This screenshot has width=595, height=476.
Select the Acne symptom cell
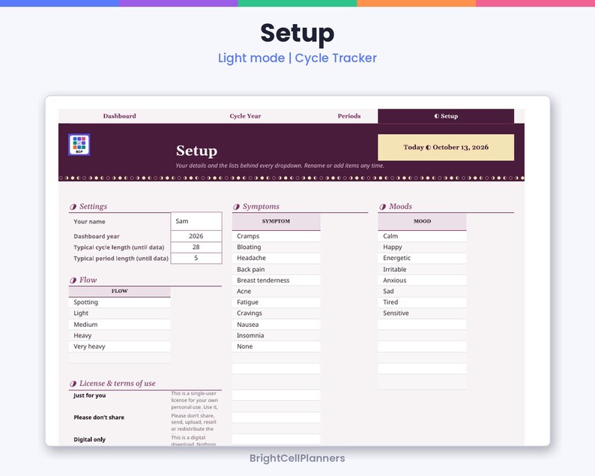(x=276, y=292)
